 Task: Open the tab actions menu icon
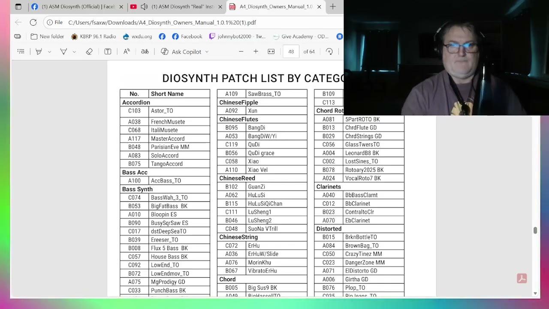click(18, 7)
